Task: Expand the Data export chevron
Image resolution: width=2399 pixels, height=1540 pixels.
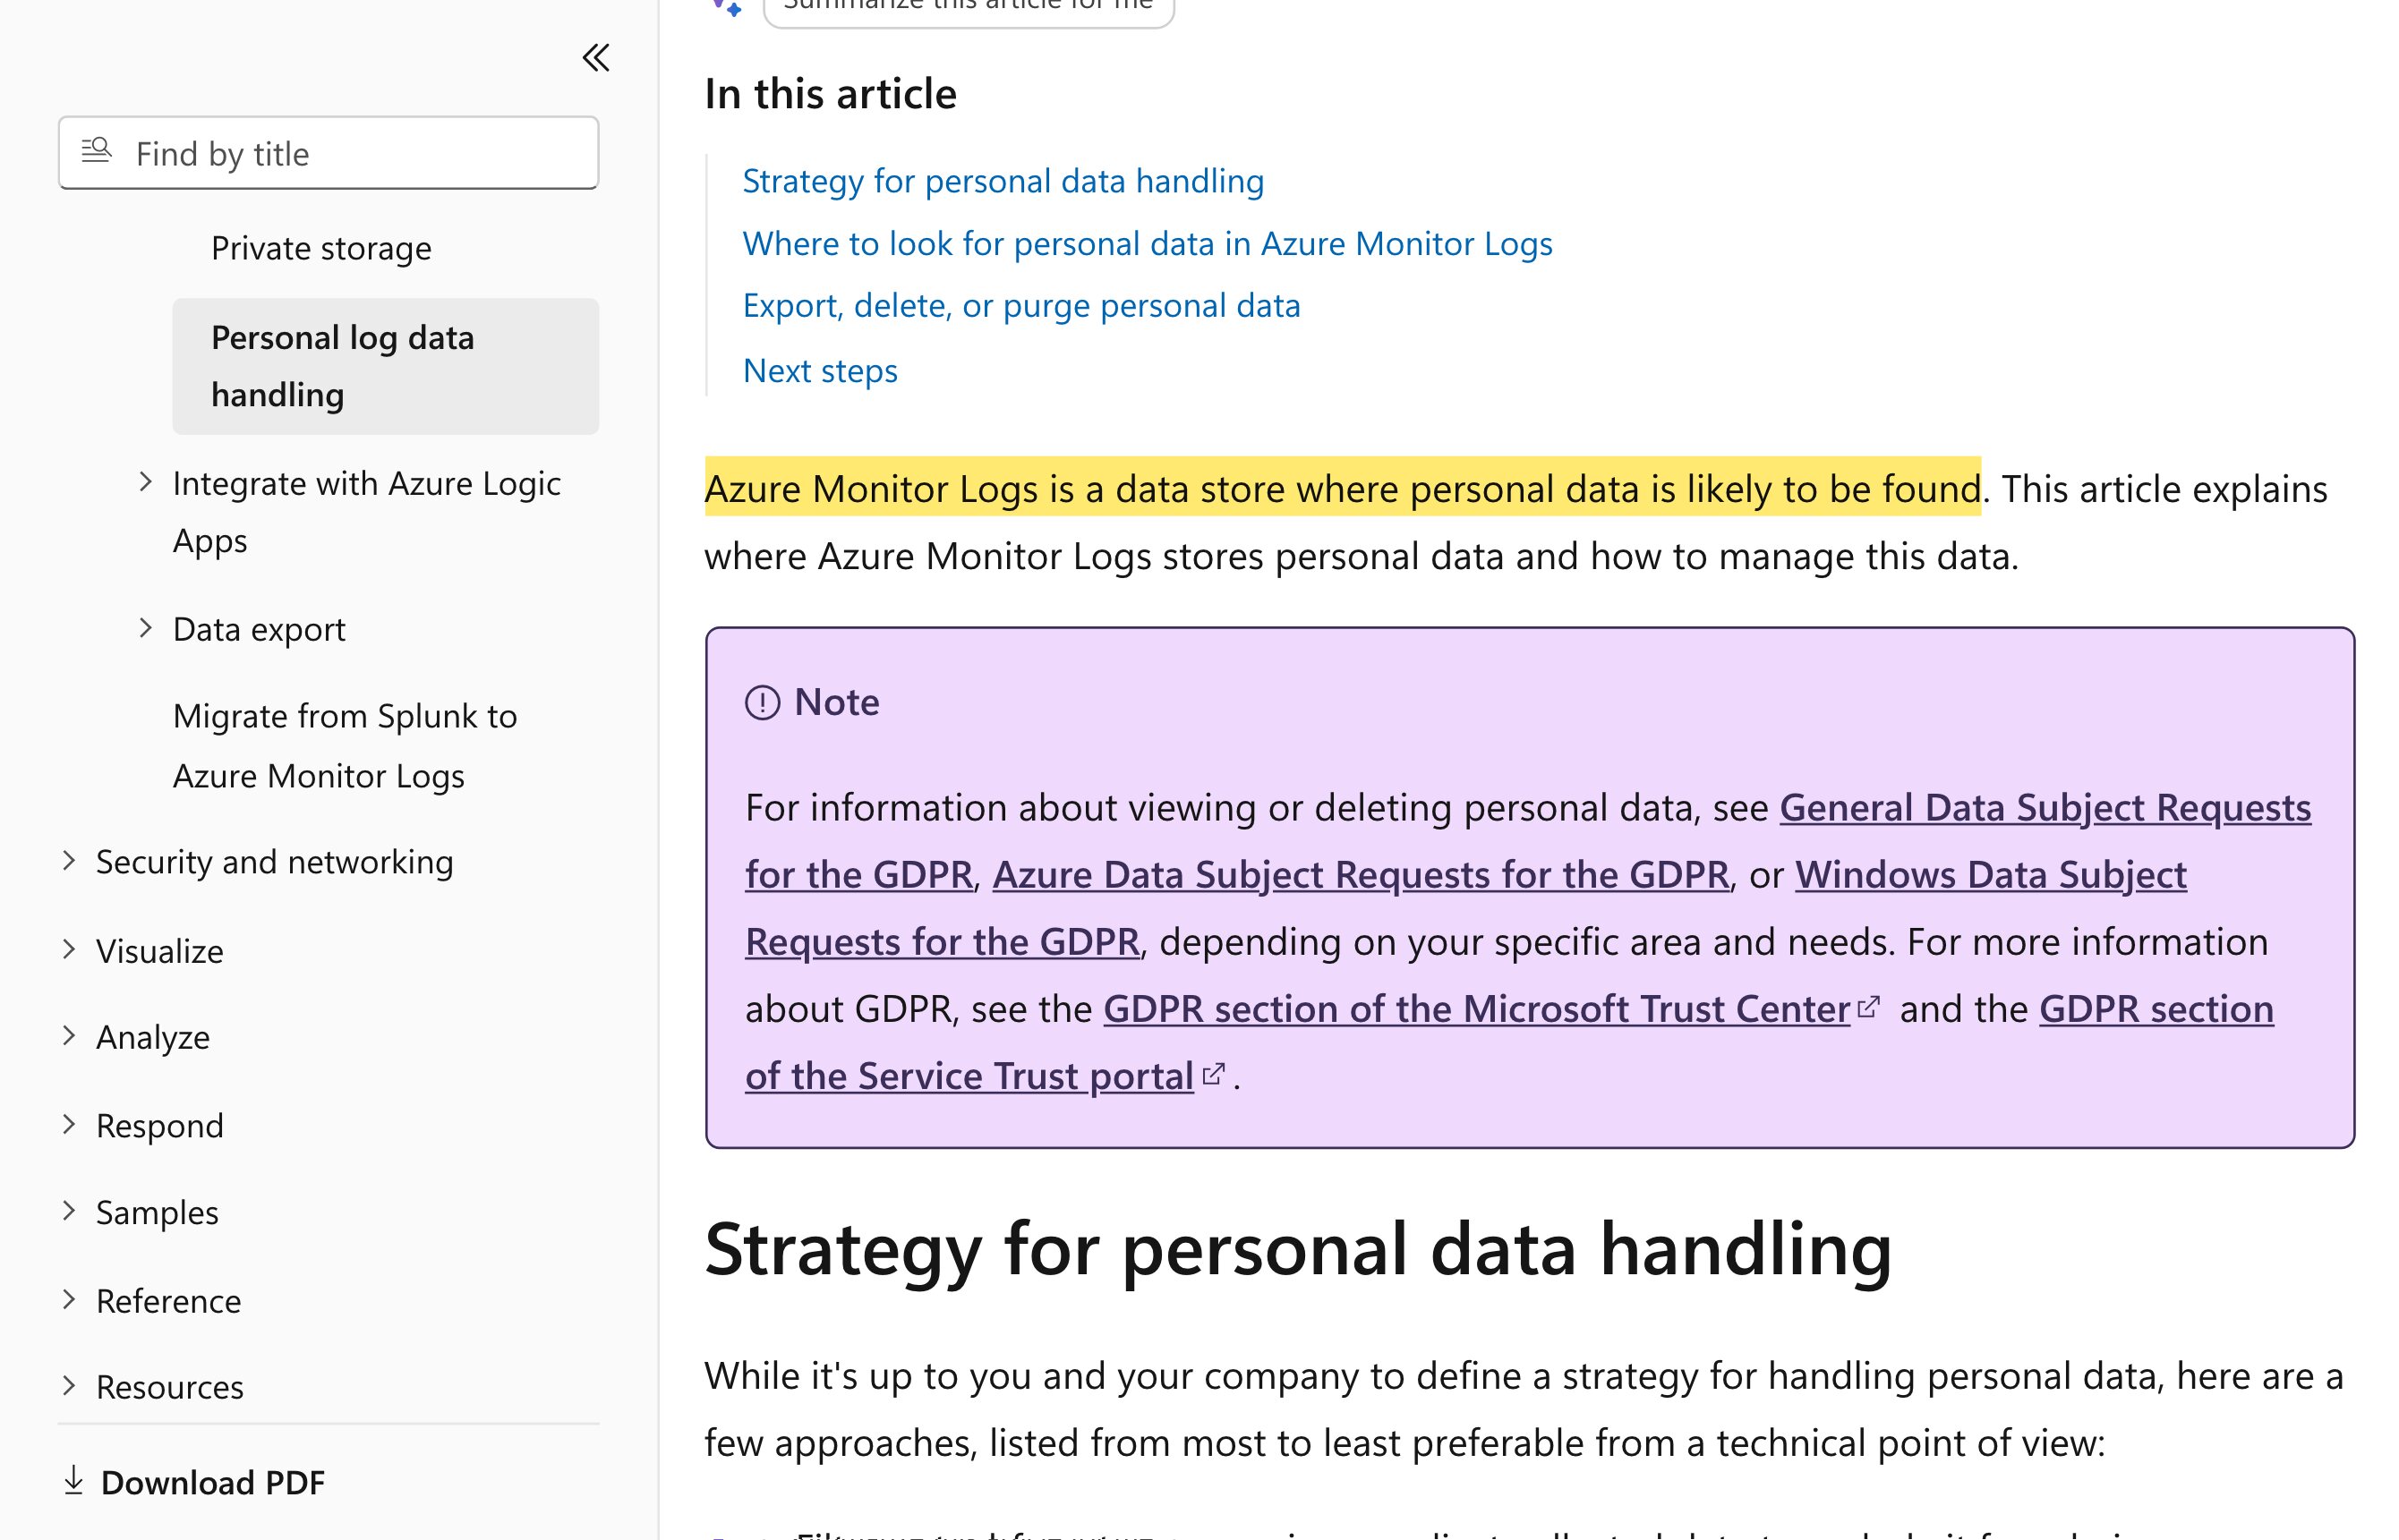Action: (x=145, y=628)
